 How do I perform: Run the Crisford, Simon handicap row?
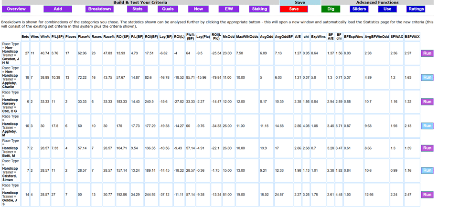[427, 171]
